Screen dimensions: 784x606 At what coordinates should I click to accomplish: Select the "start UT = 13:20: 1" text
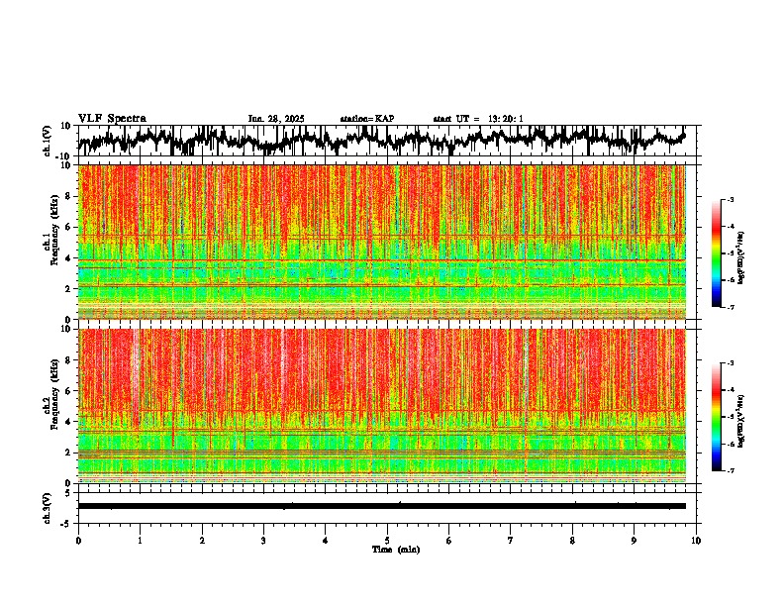(x=478, y=119)
